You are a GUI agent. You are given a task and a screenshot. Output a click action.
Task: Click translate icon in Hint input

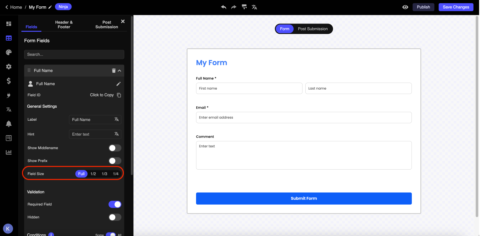117,134
